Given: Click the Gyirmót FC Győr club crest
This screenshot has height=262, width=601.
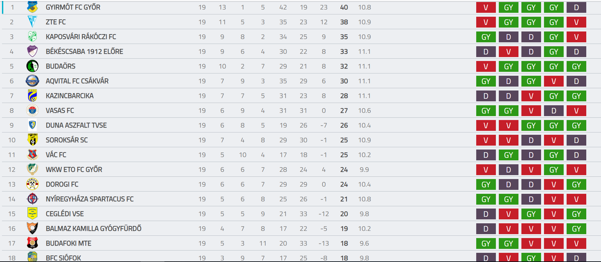Looking at the screenshot, I should coord(32,7).
